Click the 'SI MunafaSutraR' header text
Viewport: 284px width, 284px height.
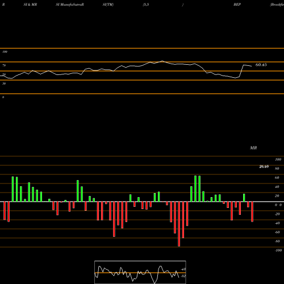coord(70,5)
